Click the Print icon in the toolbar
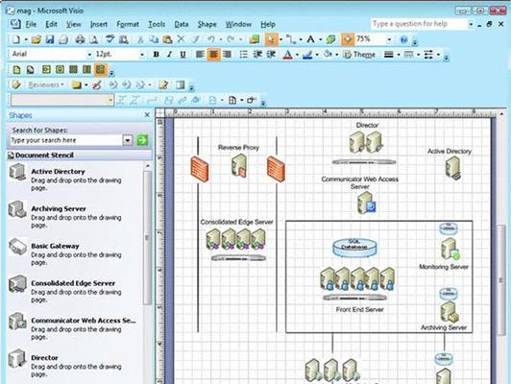 click(80, 39)
